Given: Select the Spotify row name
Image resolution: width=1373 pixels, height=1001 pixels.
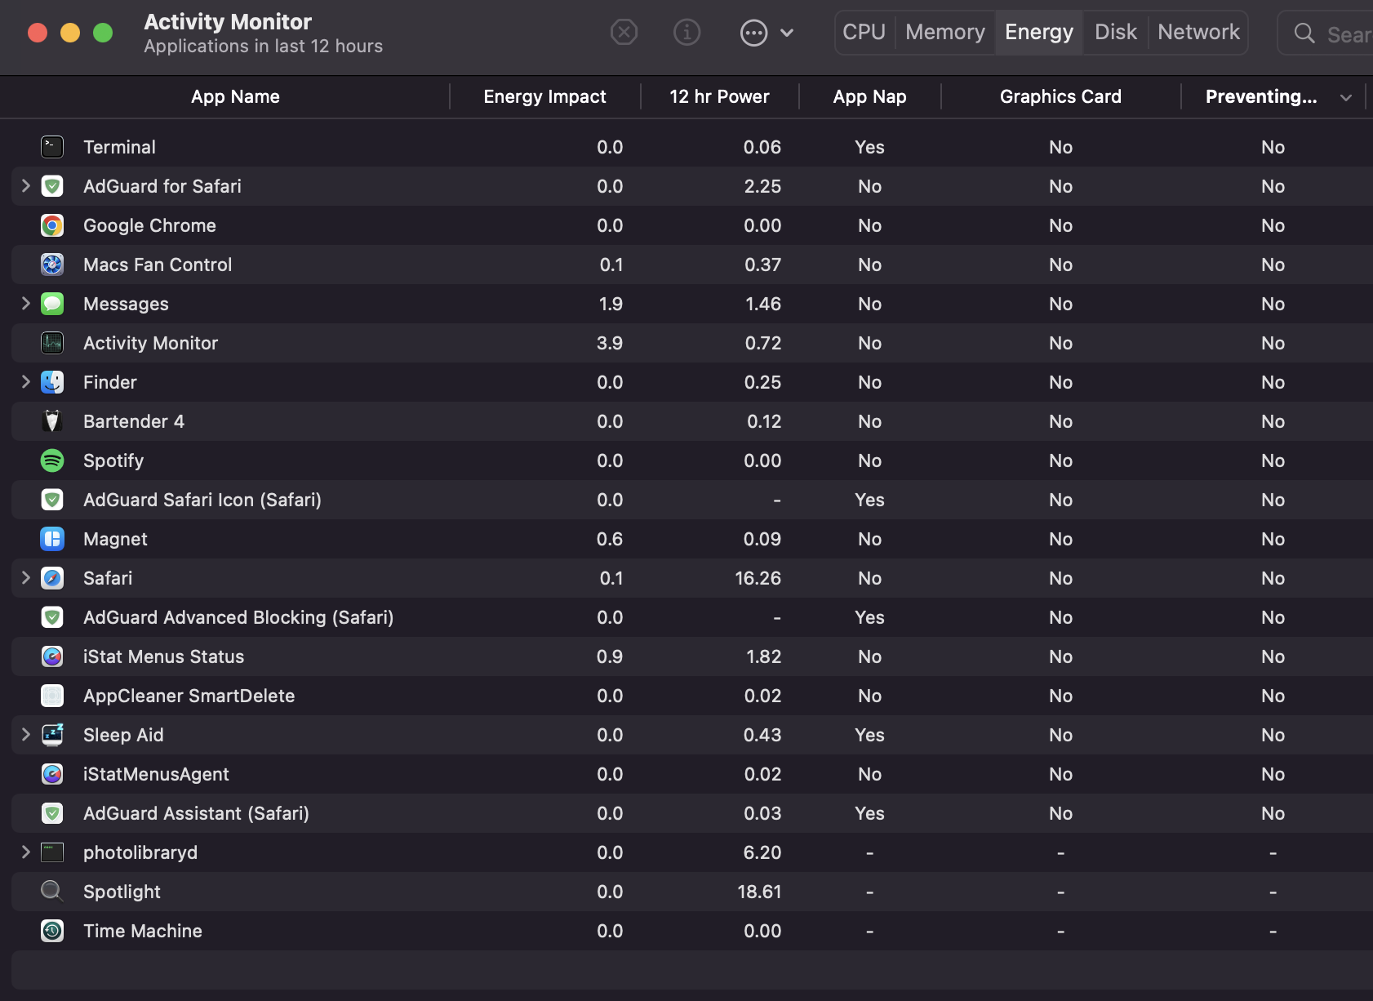Looking at the screenshot, I should coord(113,461).
